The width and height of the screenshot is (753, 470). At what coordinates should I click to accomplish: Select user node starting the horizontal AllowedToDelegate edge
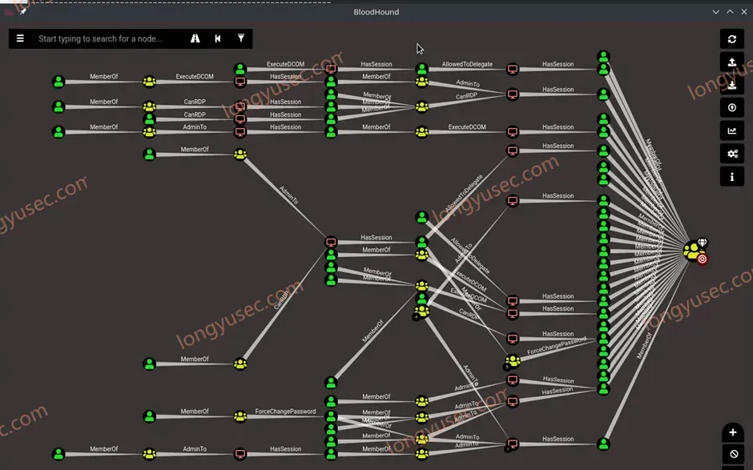click(421, 69)
